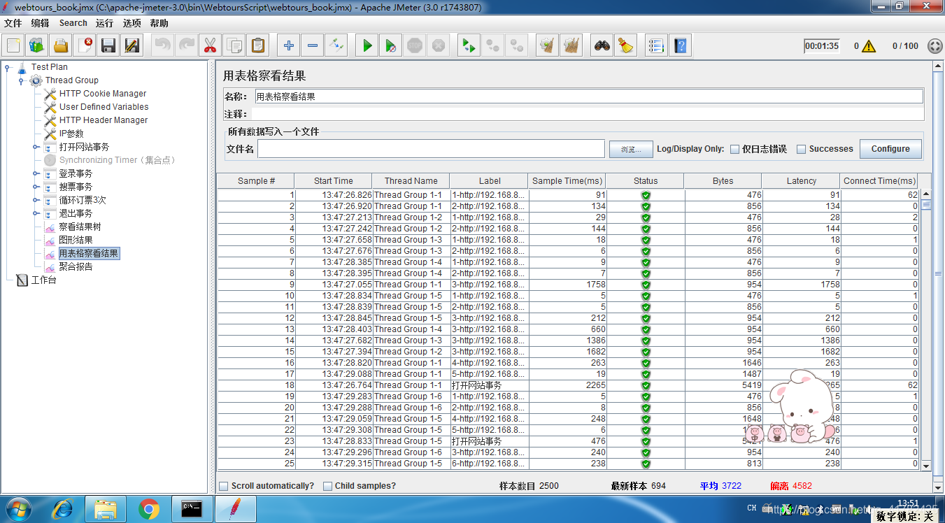
Task: Create a new test plan via New icon
Action: click(13, 46)
